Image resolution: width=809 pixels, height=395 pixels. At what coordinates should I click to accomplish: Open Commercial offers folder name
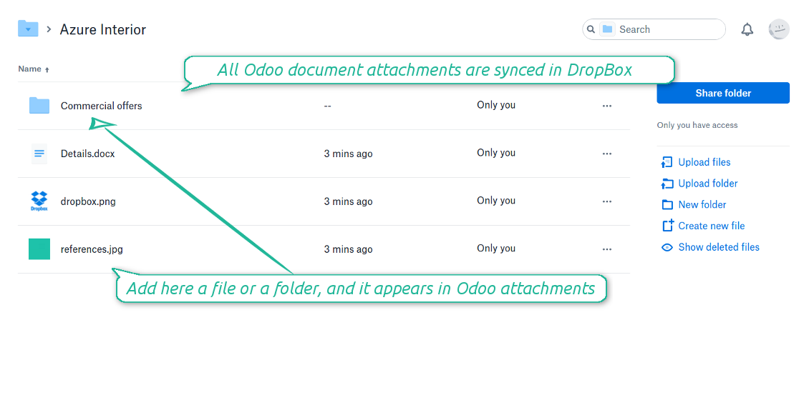(101, 106)
